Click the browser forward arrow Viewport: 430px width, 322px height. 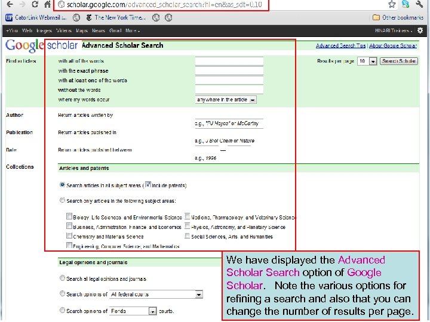(23, 4)
